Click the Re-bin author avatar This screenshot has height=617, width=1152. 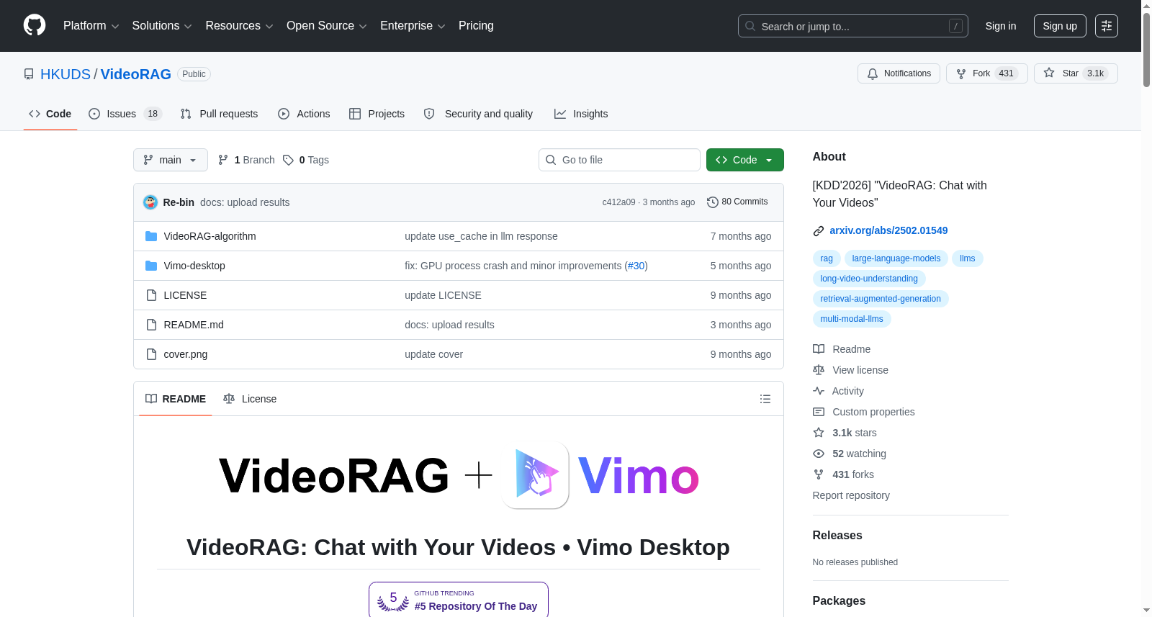pyautogui.click(x=150, y=202)
